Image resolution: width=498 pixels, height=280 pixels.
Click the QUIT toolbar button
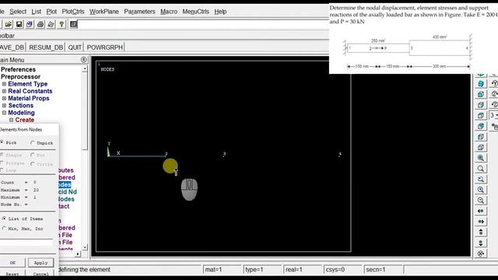(75, 47)
